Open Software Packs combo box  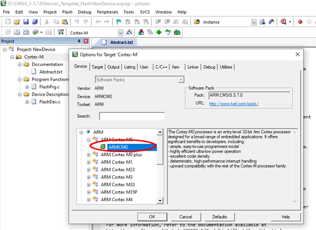click(x=140, y=80)
